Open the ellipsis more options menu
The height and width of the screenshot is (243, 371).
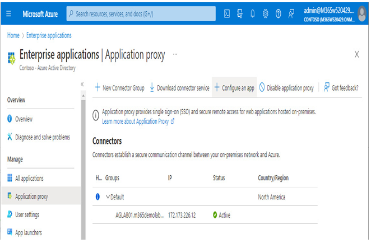pyautogui.click(x=175, y=54)
